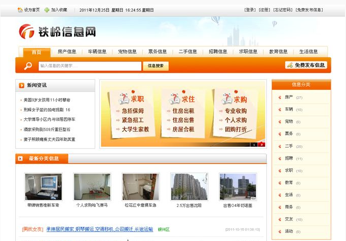Open listing 承接居民搬家,钢琴搬运
The image size is (346, 241).
coord(99,229)
